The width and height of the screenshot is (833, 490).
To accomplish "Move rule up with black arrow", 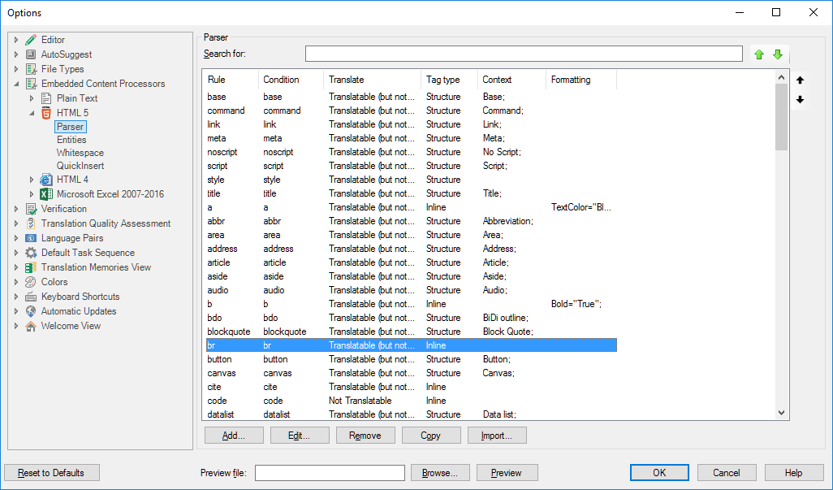I will pyautogui.click(x=800, y=80).
